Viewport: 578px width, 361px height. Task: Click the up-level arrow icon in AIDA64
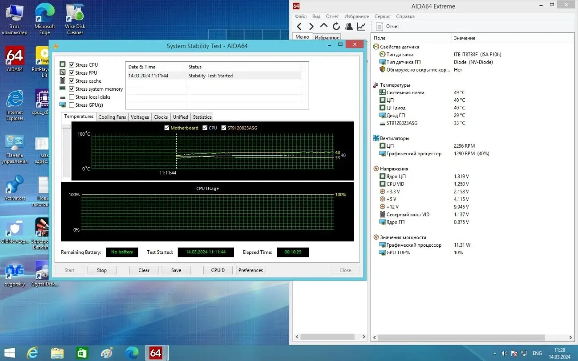pyautogui.click(x=323, y=26)
